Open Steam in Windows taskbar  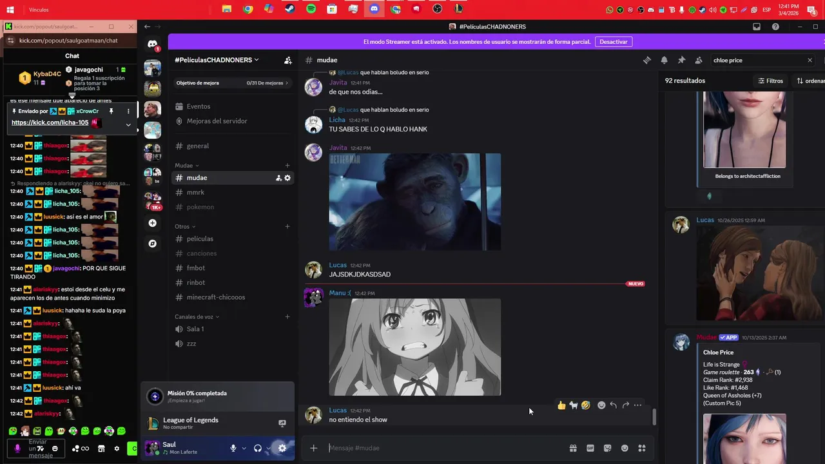(x=290, y=9)
